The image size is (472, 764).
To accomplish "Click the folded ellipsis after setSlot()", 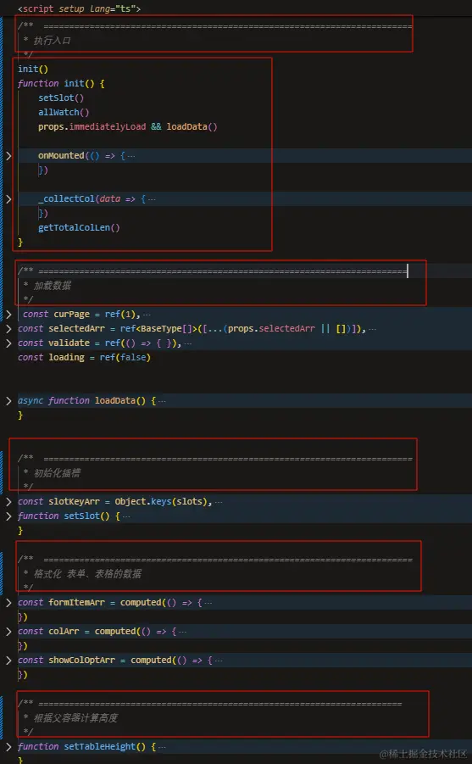I will [125, 516].
